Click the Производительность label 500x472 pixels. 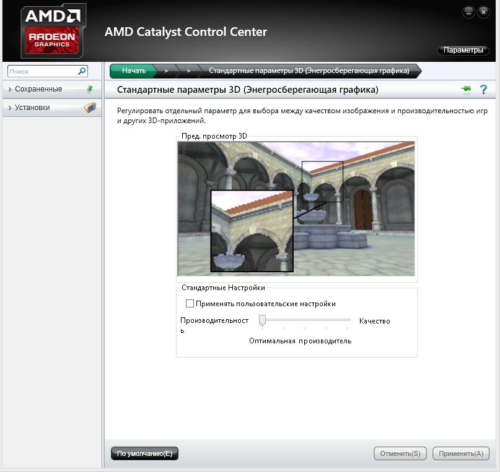click(x=214, y=325)
